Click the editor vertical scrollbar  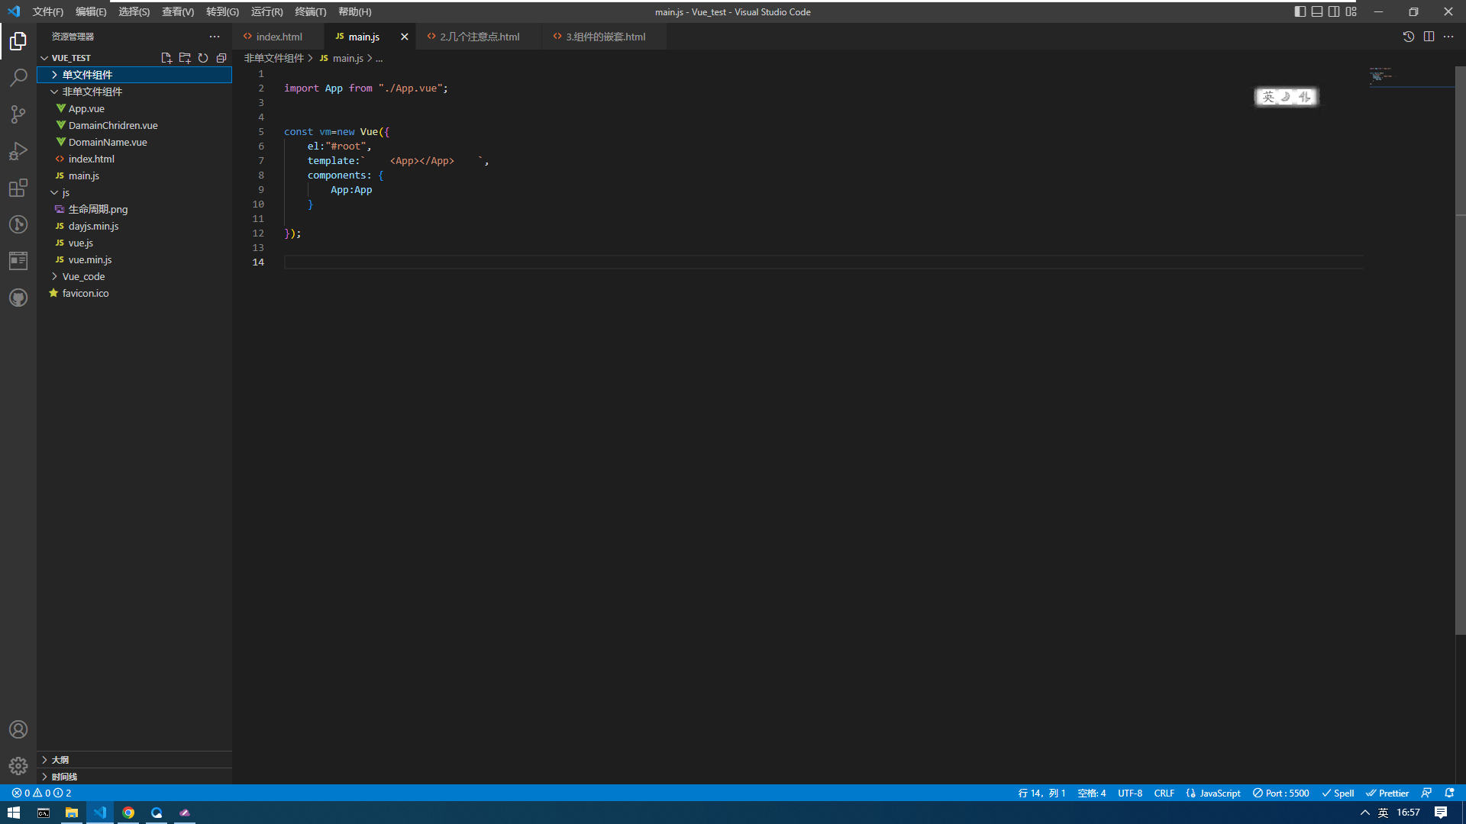pyautogui.click(x=1460, y=351)
